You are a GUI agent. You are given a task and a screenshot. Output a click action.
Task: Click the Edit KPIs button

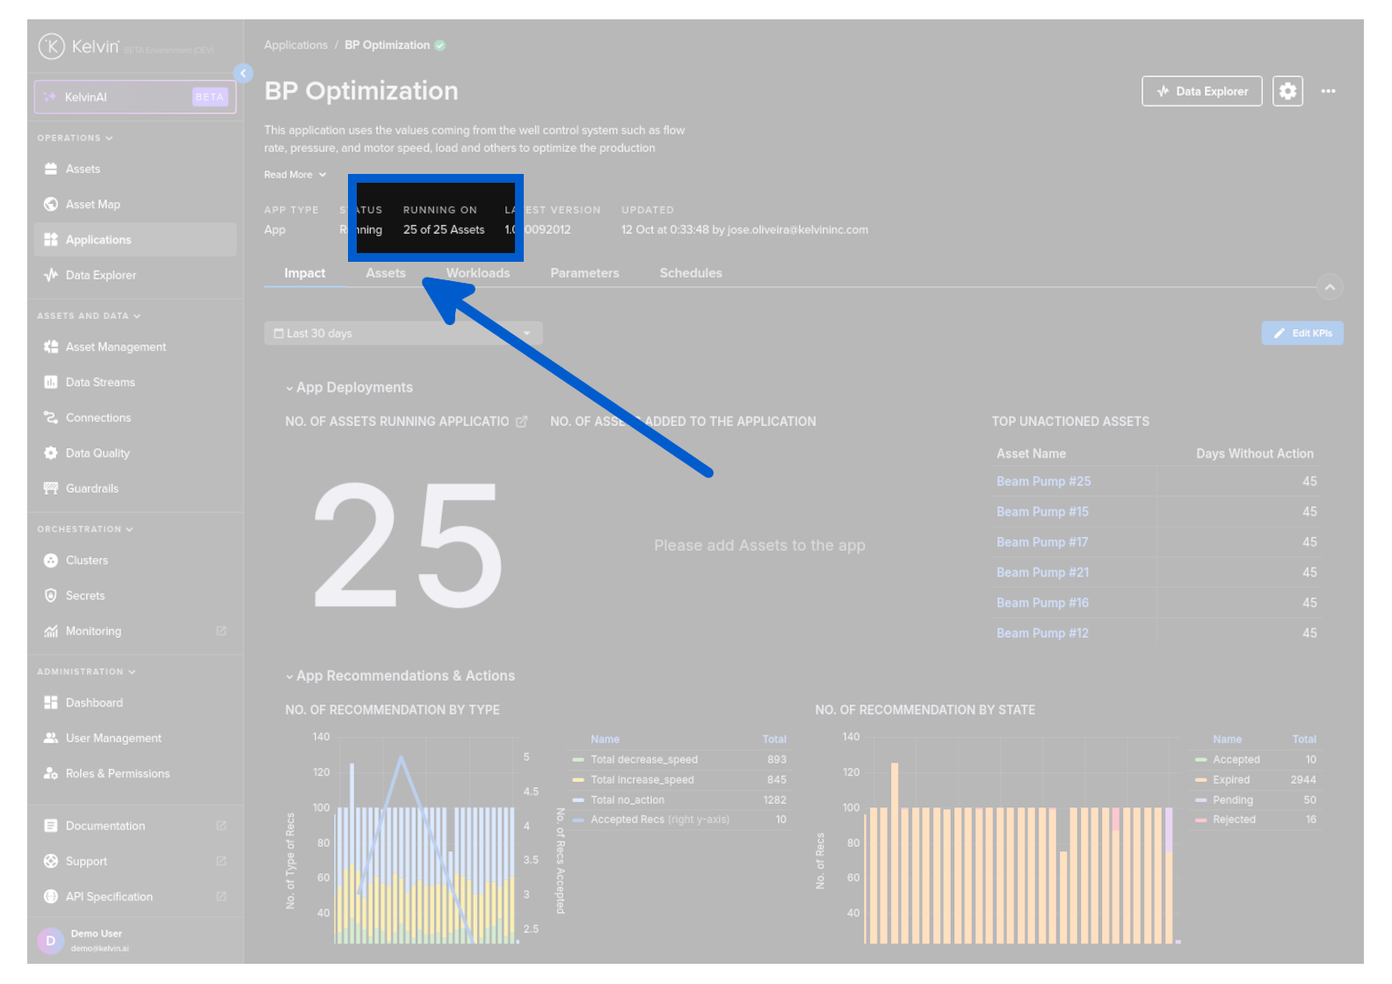1301,334
